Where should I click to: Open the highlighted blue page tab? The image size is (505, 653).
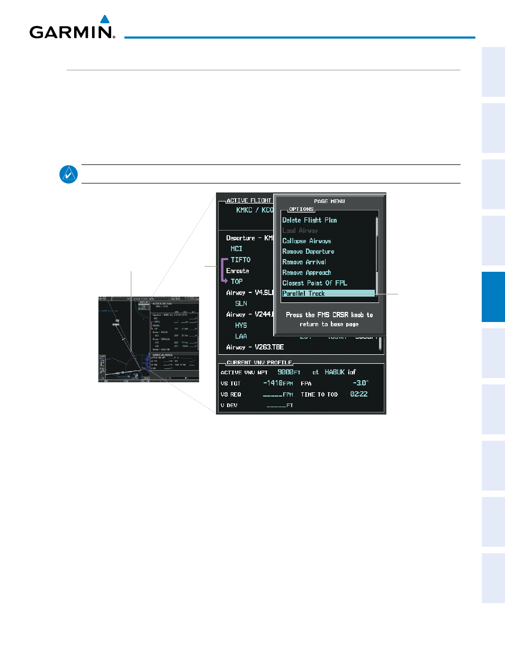(493, 297)
